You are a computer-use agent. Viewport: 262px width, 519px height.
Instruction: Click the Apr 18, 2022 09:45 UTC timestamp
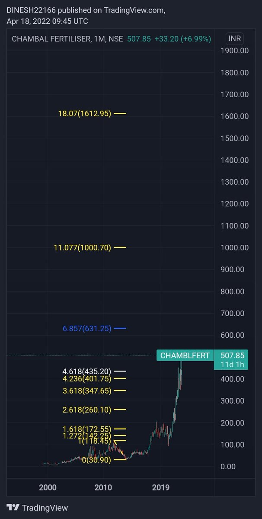[47, 21]
